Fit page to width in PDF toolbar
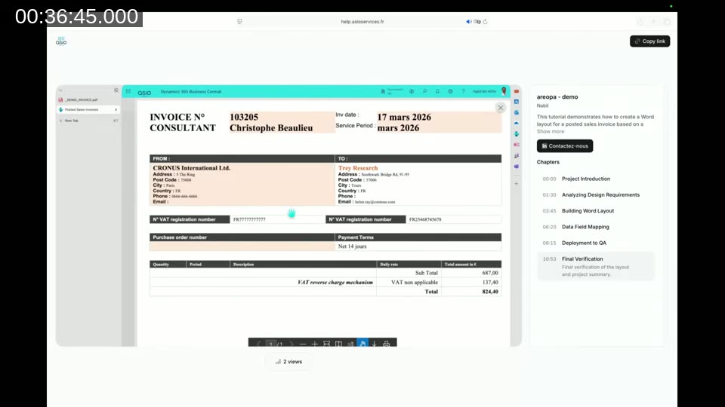This screenshot has height=407, width=725. [327, 344]
